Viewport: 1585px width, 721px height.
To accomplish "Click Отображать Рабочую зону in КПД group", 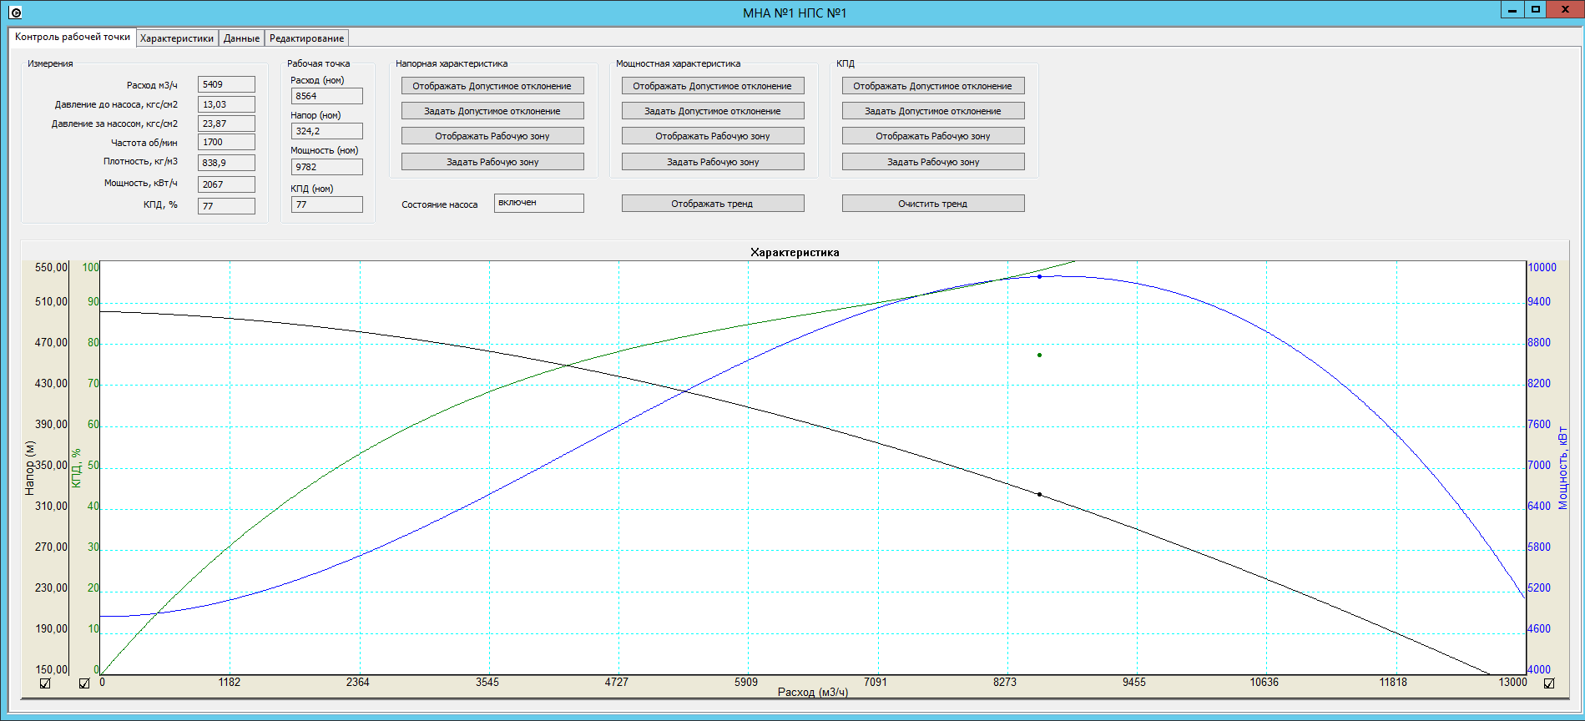I will tap(933, 136).
